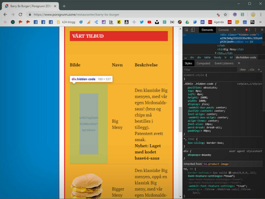Go back to the previous page
The height and width of the screenshot is (199, 265).
[5, 15]
